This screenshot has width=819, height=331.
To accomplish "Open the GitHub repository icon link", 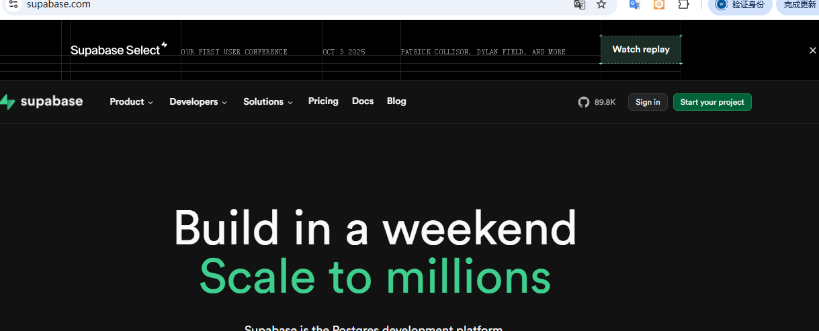I will (x=583, y=102).
